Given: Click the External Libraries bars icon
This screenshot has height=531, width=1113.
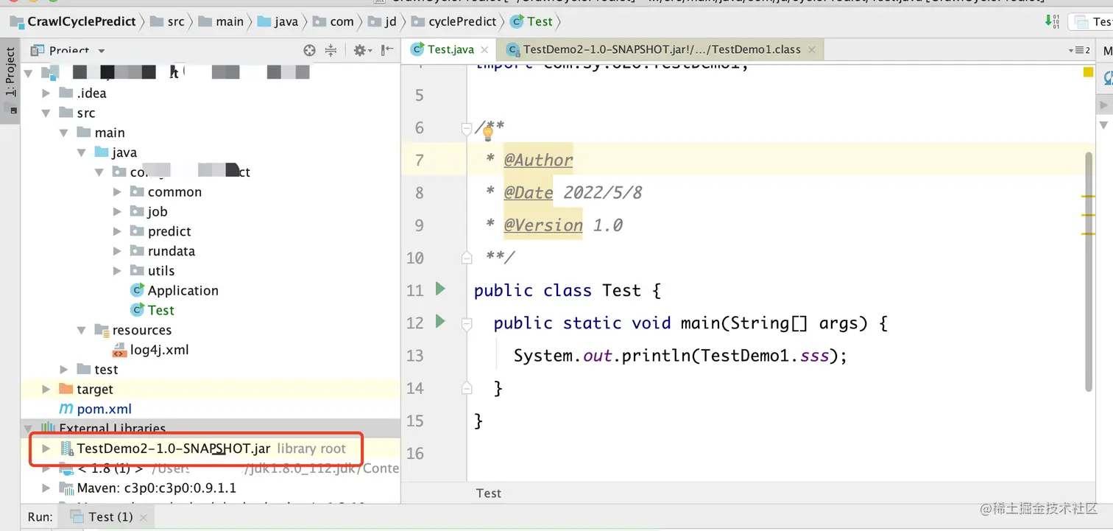Looking at the screenshot, I should (49, 428).
